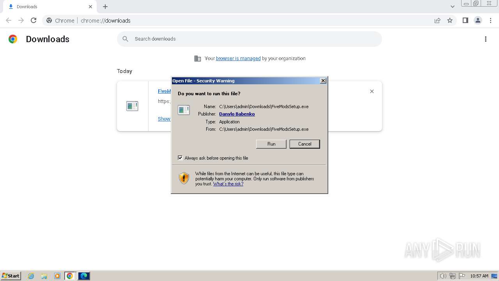Image resolution: width=499 pixels, height=281 pixels.
Task: Bookmark this tab with star icon
Action: pos(450,20)
